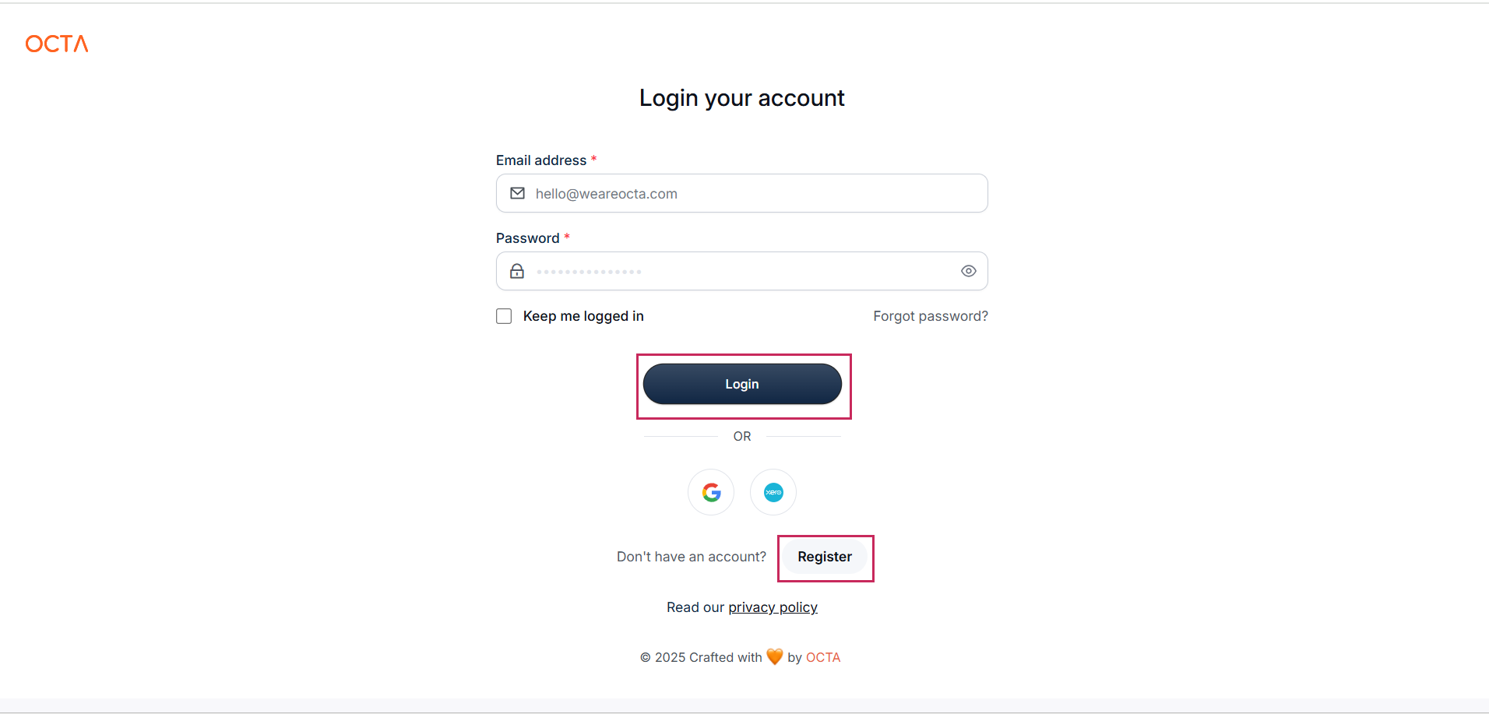Click the "Password" field label

click(528, 238)
